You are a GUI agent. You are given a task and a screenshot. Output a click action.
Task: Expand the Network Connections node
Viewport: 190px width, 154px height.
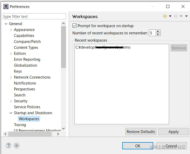[x=11, y=78]
